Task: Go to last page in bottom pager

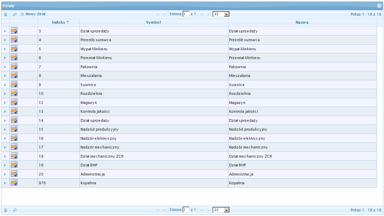Action: click(x=209, y=210)
